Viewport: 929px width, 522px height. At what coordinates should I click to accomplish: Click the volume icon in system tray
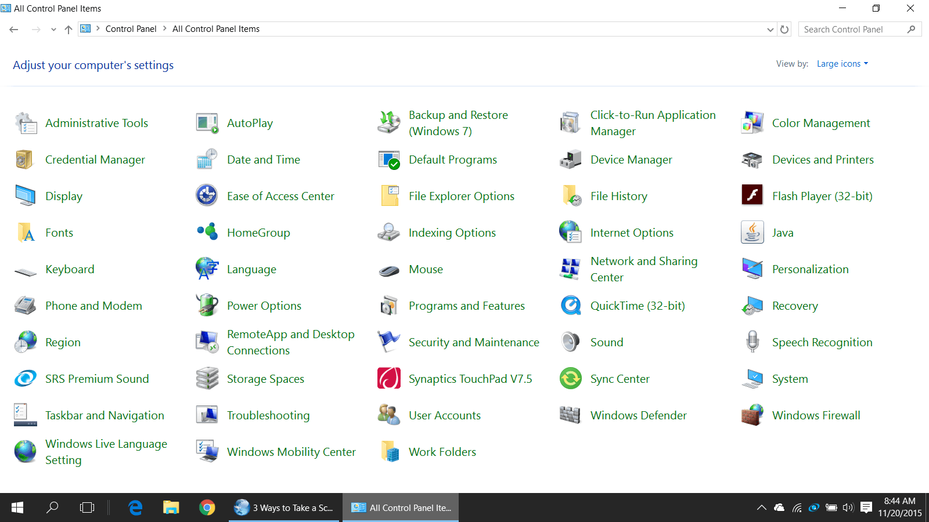coord(848,507)
